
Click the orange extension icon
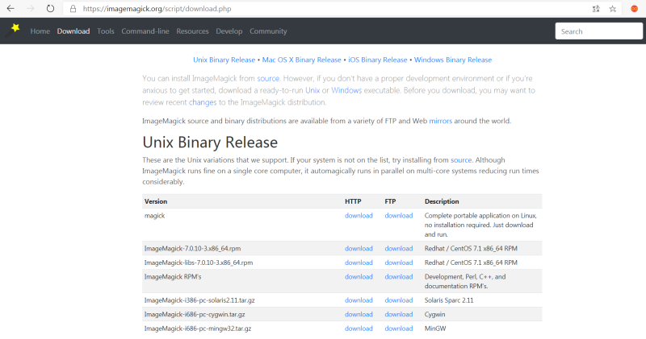click(634, 9)
